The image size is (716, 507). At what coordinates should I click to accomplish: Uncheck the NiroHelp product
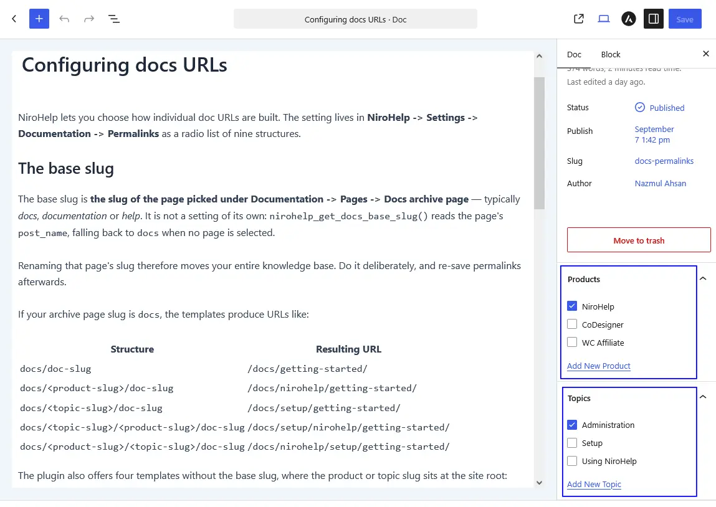click(x=572, y=306)
